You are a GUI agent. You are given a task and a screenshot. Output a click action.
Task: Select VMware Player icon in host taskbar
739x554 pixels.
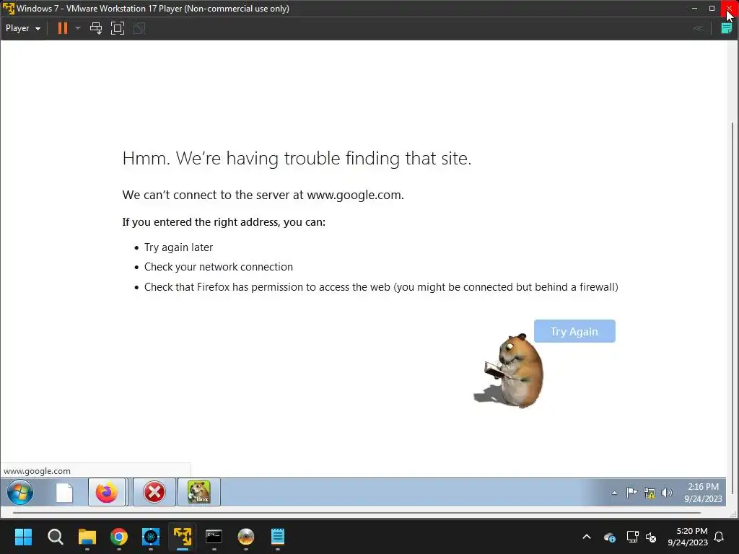pyautogui.click(x=183, y=537)
